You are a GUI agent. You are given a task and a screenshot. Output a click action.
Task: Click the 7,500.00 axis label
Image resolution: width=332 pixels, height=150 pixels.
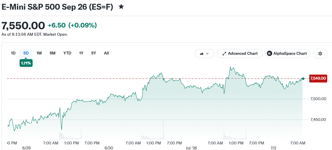(318, 99)
